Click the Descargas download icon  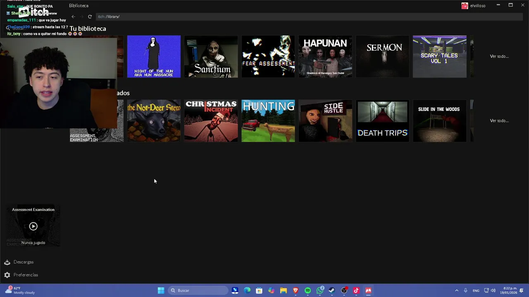pos(7,262)
